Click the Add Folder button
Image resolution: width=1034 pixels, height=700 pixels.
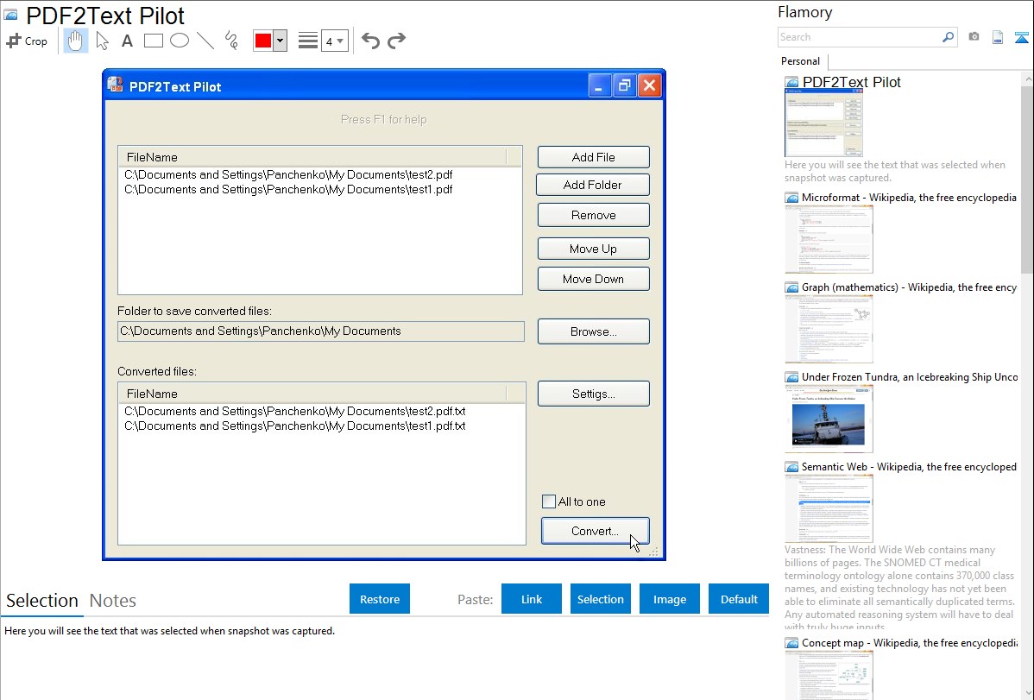[593, 185]
